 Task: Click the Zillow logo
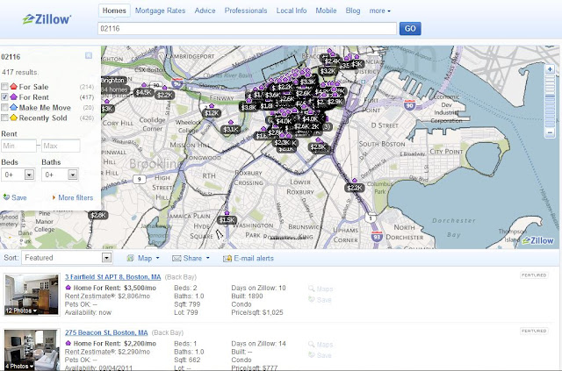(x=47, y=19)
